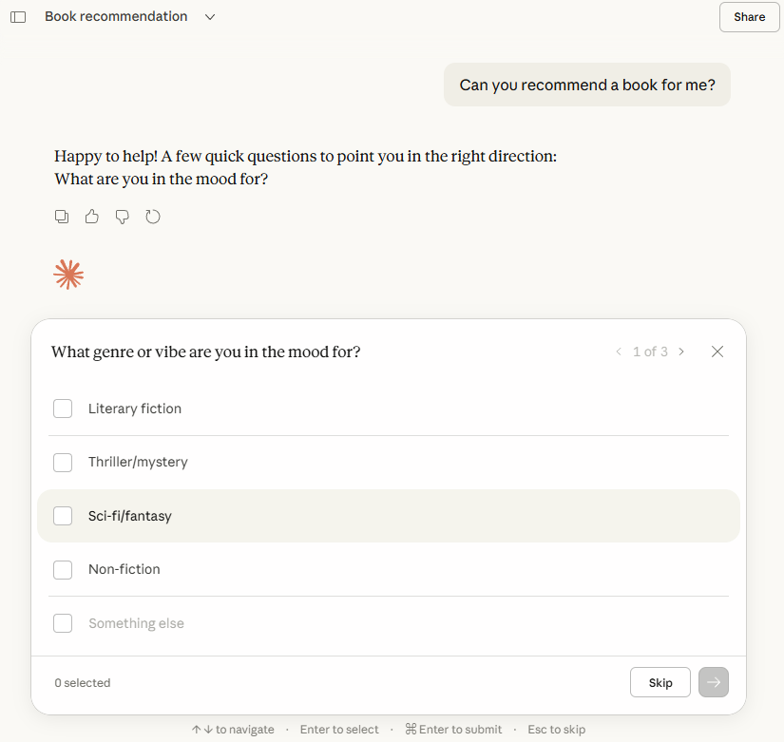
Task: Advance to the next question with the chevron
Action: click(x=681, y=351)
